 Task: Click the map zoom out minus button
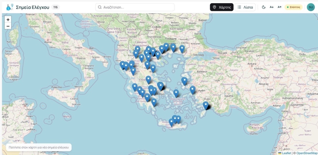point(8,26)
